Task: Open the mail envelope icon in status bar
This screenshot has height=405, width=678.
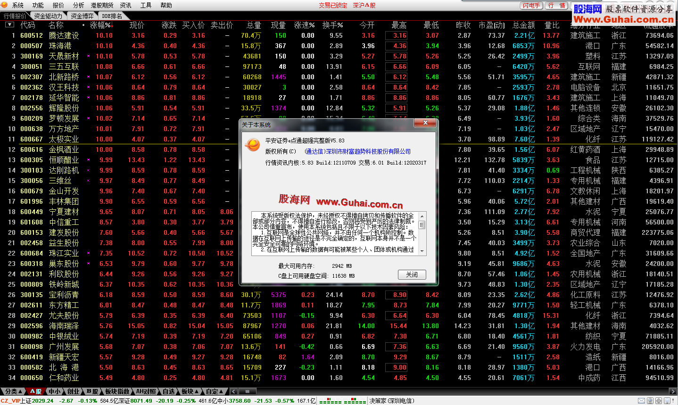Action: (641, 401)
